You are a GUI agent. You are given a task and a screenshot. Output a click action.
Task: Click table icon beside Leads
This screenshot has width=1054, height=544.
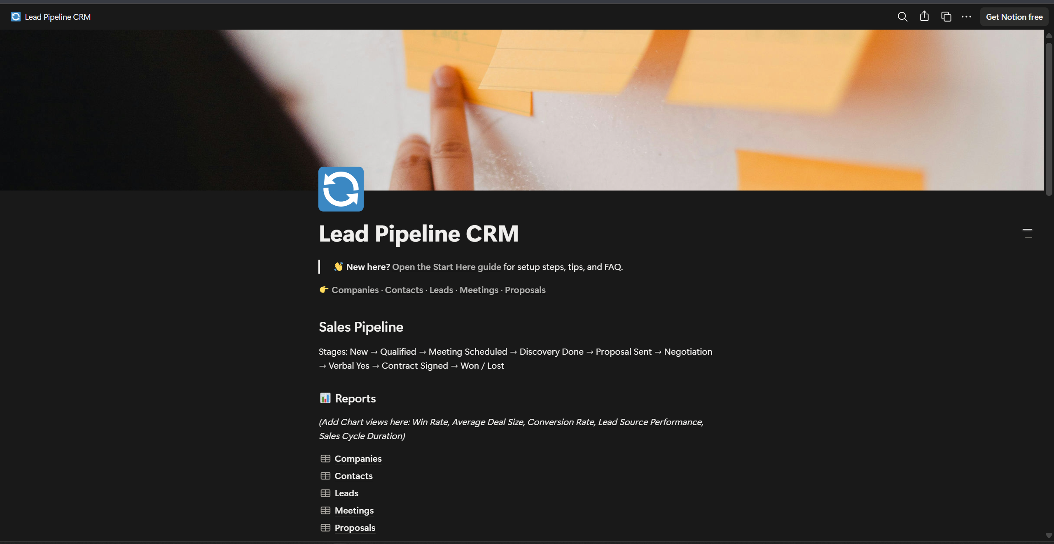click(x=325, y=493)
